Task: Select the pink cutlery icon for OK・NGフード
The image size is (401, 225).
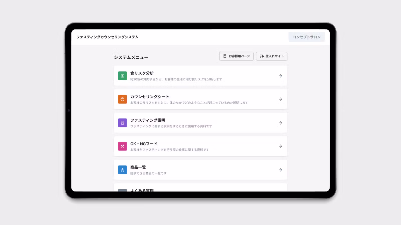Action: pos(122,146)
